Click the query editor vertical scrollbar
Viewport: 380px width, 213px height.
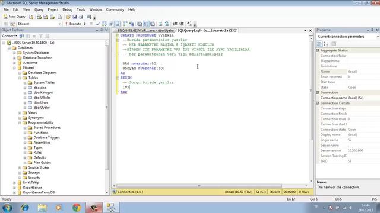tap(311, 91)
